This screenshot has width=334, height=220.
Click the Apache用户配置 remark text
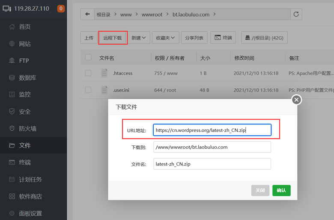click(x=311, y=73)
